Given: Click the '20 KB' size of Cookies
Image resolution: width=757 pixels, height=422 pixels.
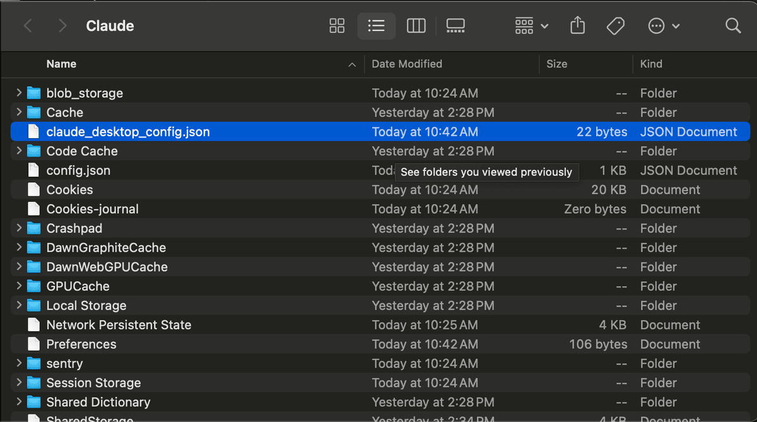Looking at the screenshot, I should pos(609,190).
